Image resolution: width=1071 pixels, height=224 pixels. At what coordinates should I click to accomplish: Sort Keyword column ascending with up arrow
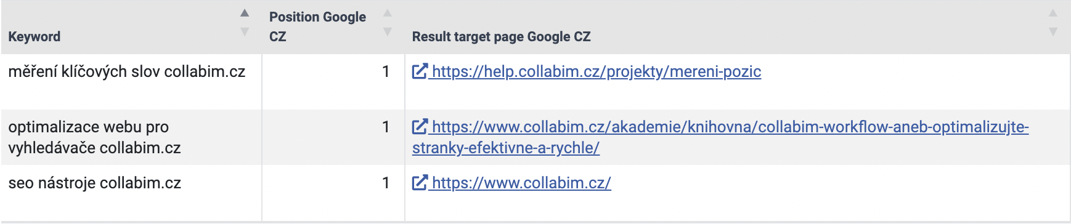click(245, 13)
